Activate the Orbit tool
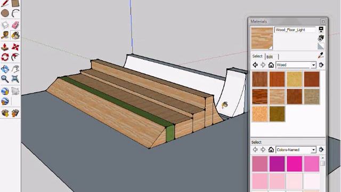The height and width of the screenshot is (192, 341). 5,69
